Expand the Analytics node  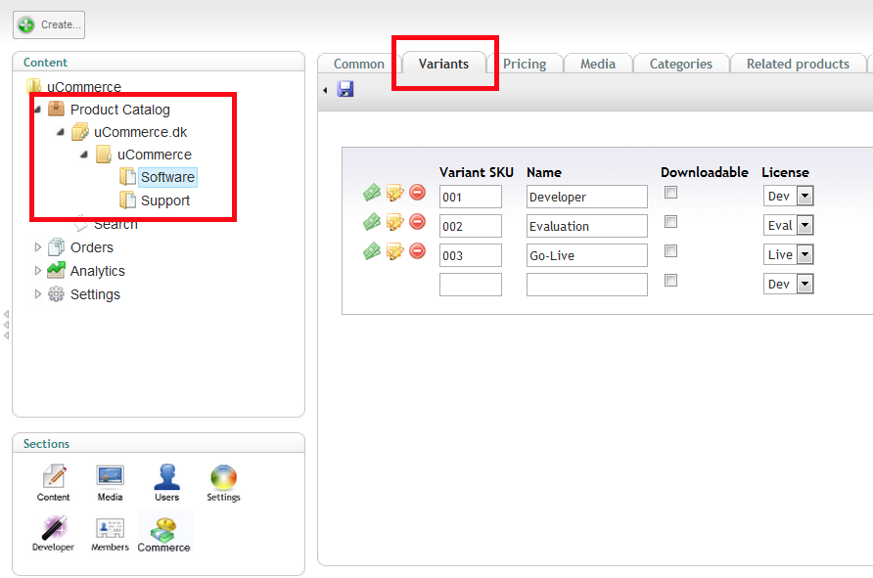38,271
